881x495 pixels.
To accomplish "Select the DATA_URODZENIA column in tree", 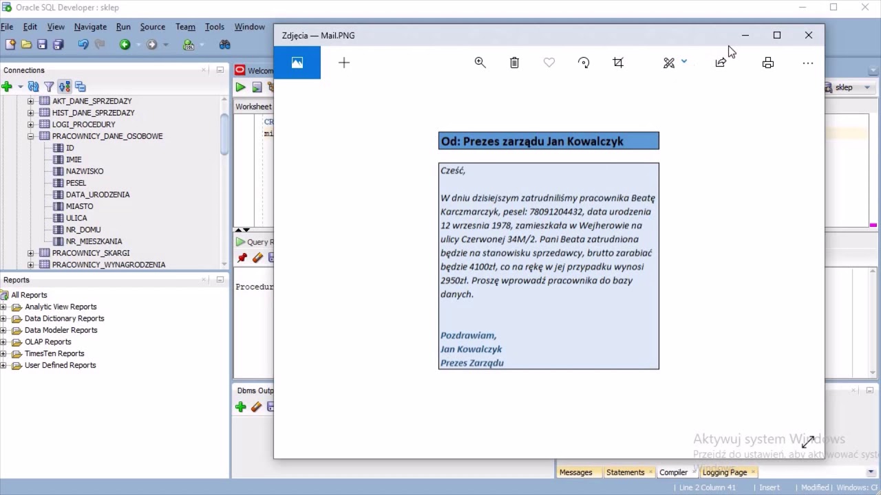I will coord(98,195).
